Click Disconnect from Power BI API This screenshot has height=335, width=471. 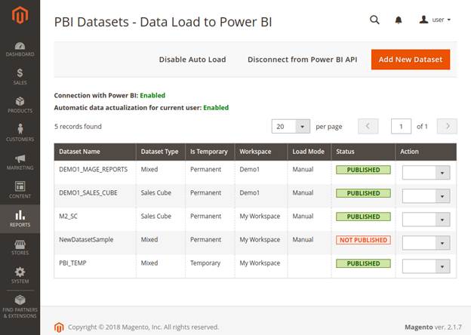pyautogui.click(x=302, y=60)
